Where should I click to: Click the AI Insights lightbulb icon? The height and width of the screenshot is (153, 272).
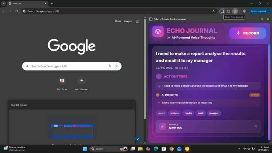tap(158, 95)
